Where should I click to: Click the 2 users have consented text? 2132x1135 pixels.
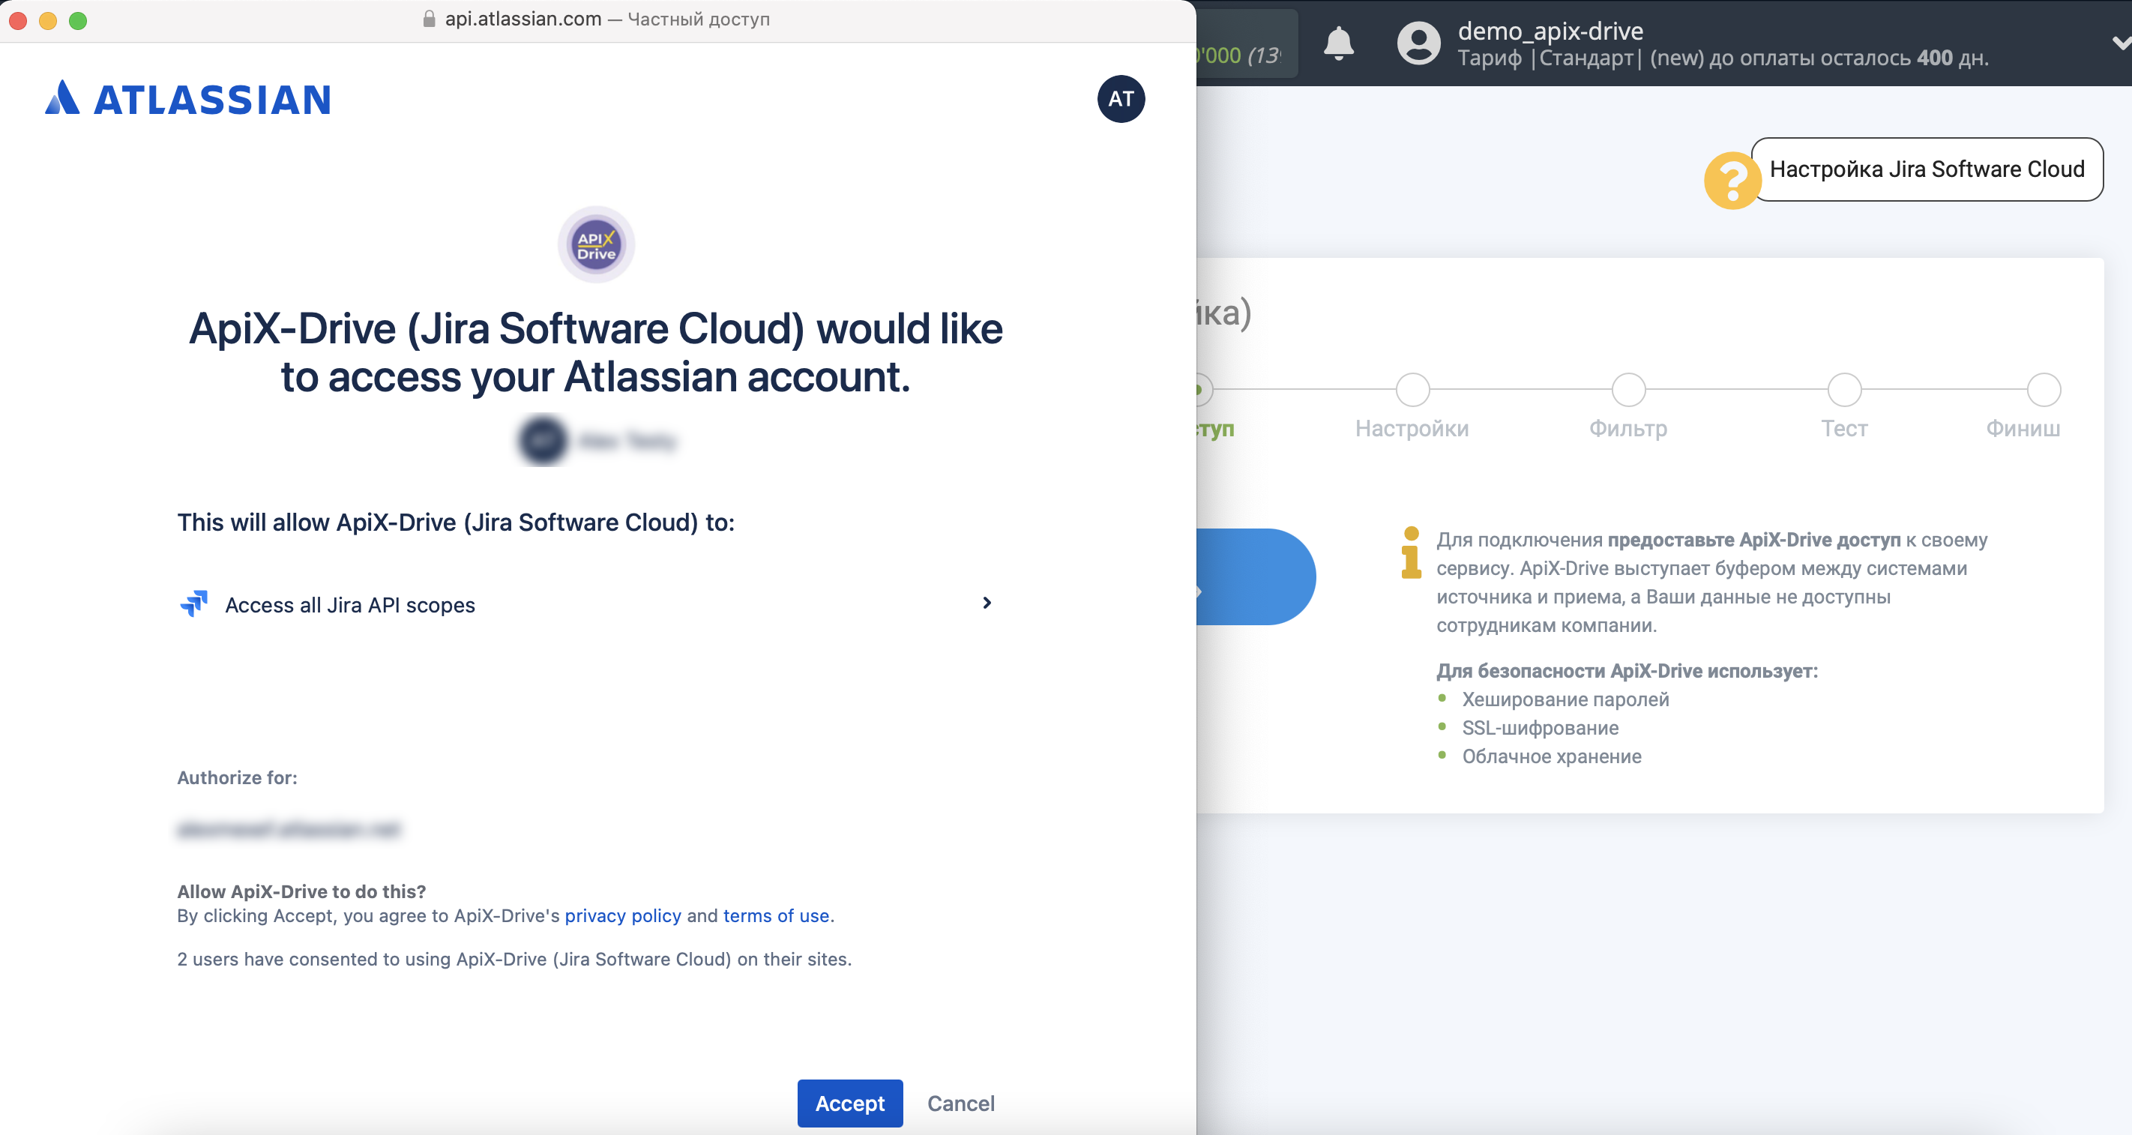pos(514,959)
